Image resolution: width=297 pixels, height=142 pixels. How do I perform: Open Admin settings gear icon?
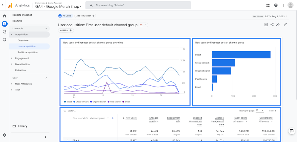[5, 135]
